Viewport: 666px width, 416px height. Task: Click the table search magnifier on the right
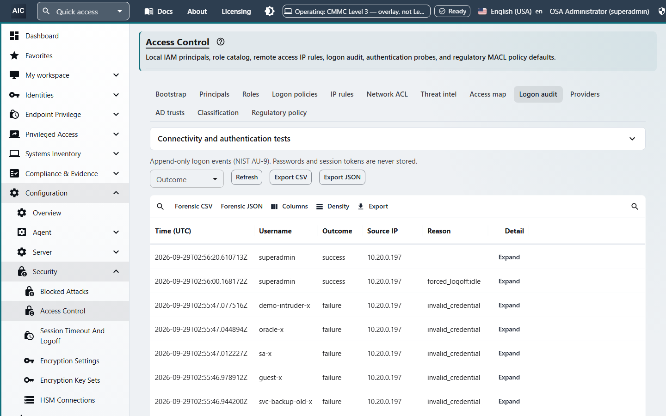(x=635, y=207)
